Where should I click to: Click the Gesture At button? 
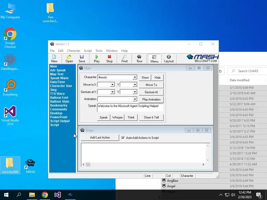click(x=151, y=92)
